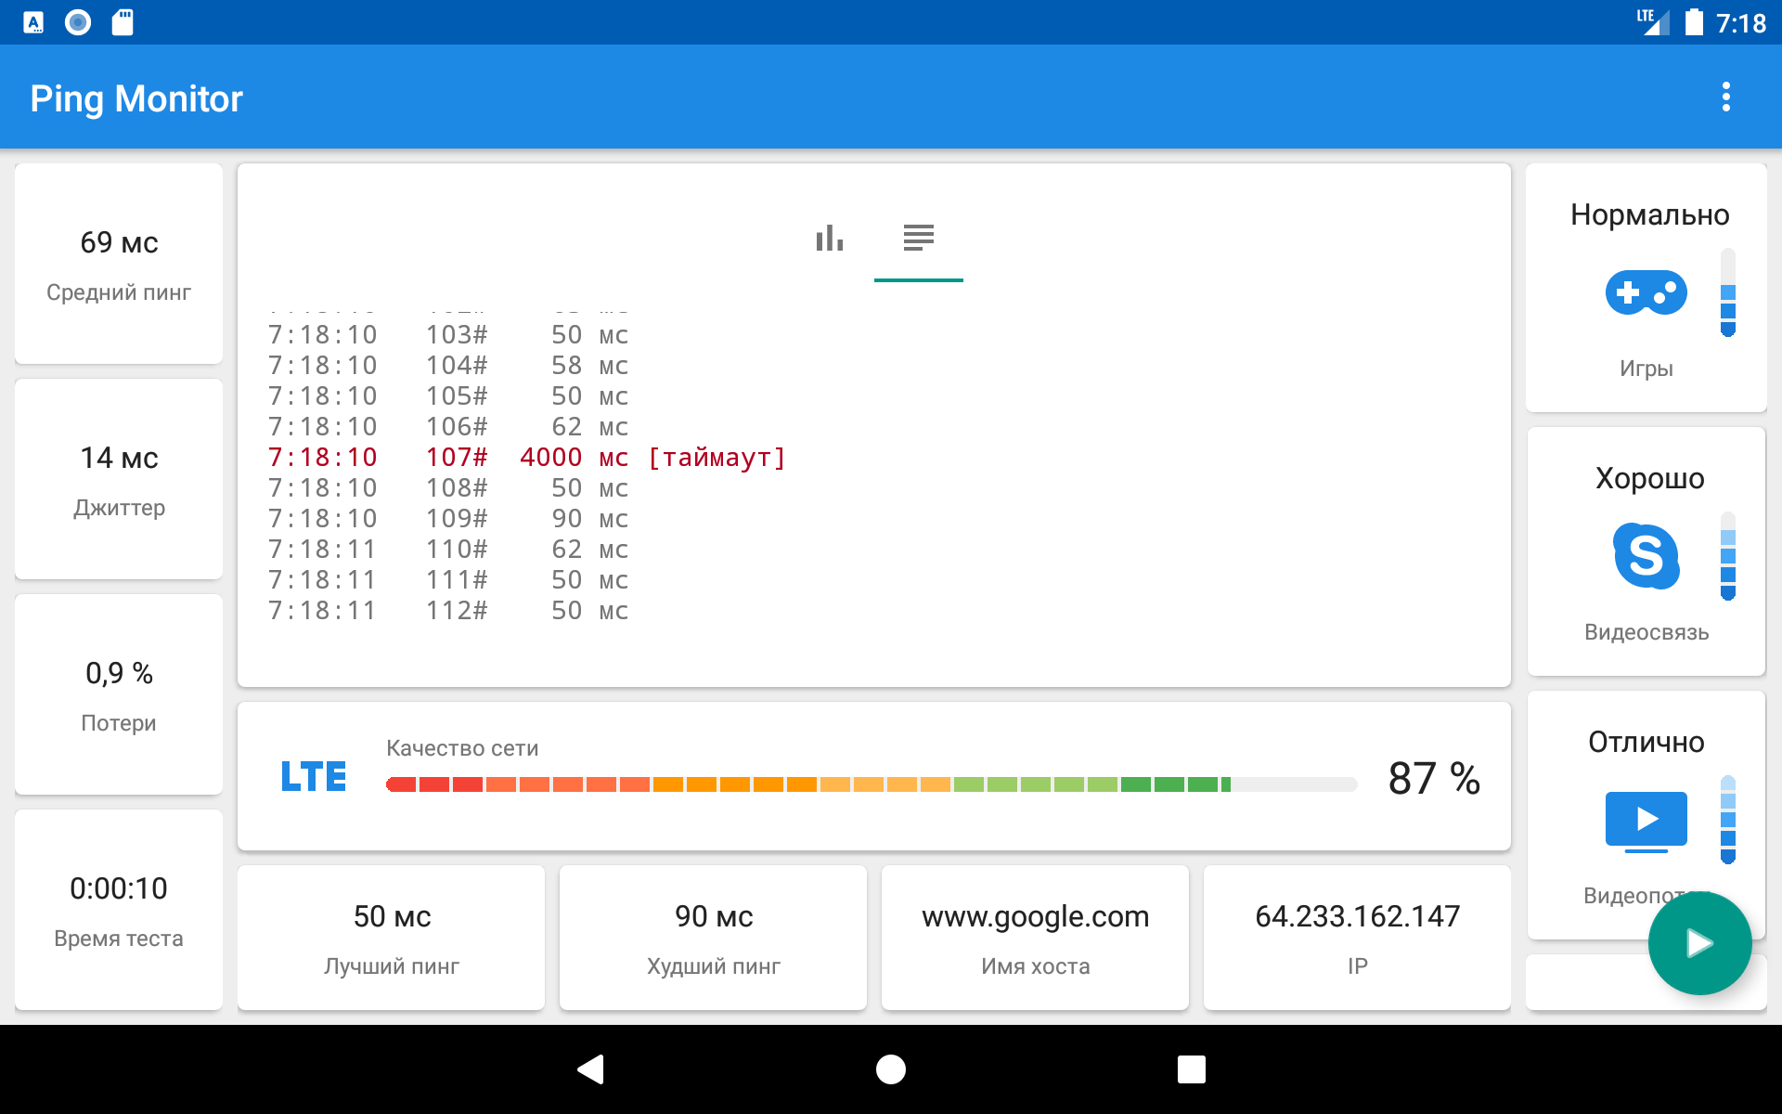Switch to the text log view tab

tap(919, 239)
